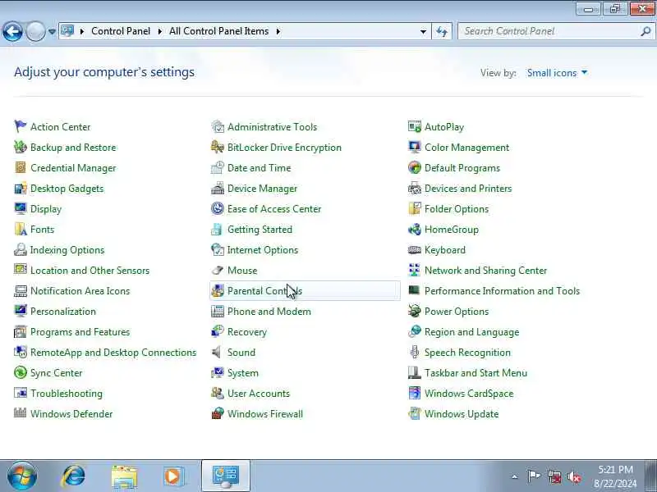Open the Action Center flag icon
The height and width of the screenshot is (492, 657).
[20, 126]
